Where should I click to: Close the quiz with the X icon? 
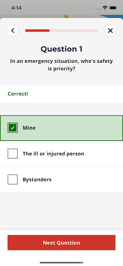click(x=110, y=31)
